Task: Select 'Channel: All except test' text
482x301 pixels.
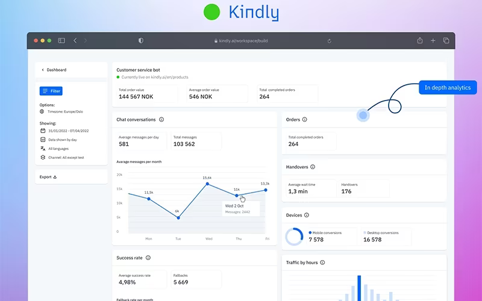Action: click(x=66, y=157)
